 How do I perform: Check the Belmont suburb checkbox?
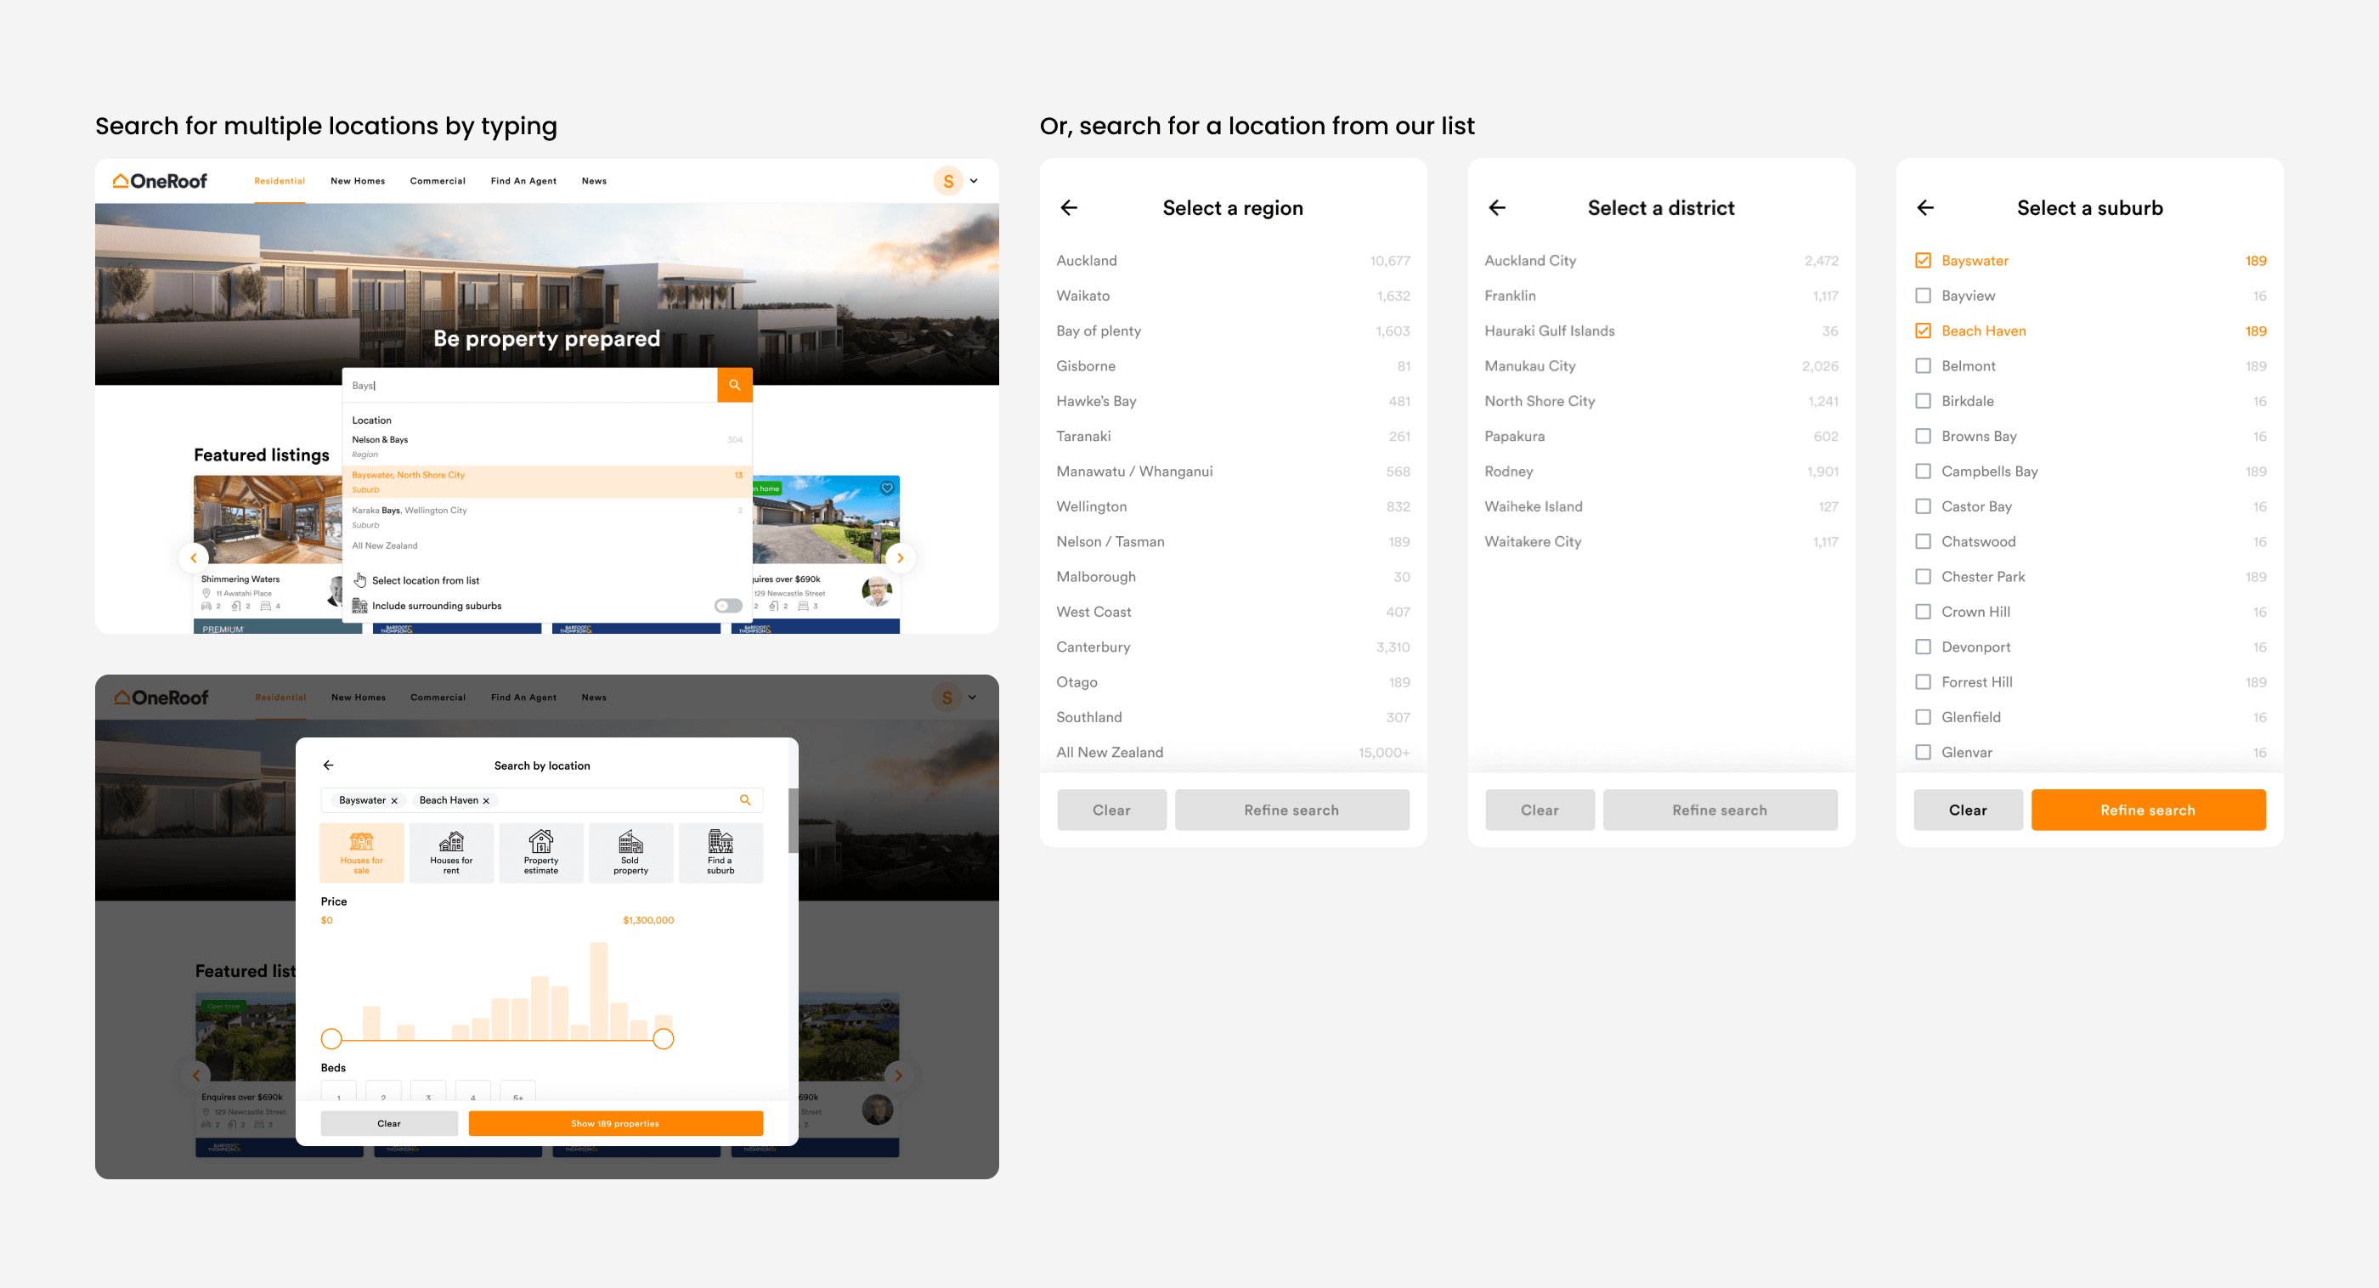(x=1923, y=365)
